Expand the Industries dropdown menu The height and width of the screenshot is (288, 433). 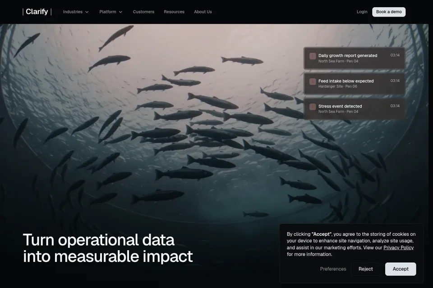tap(76, 12)
